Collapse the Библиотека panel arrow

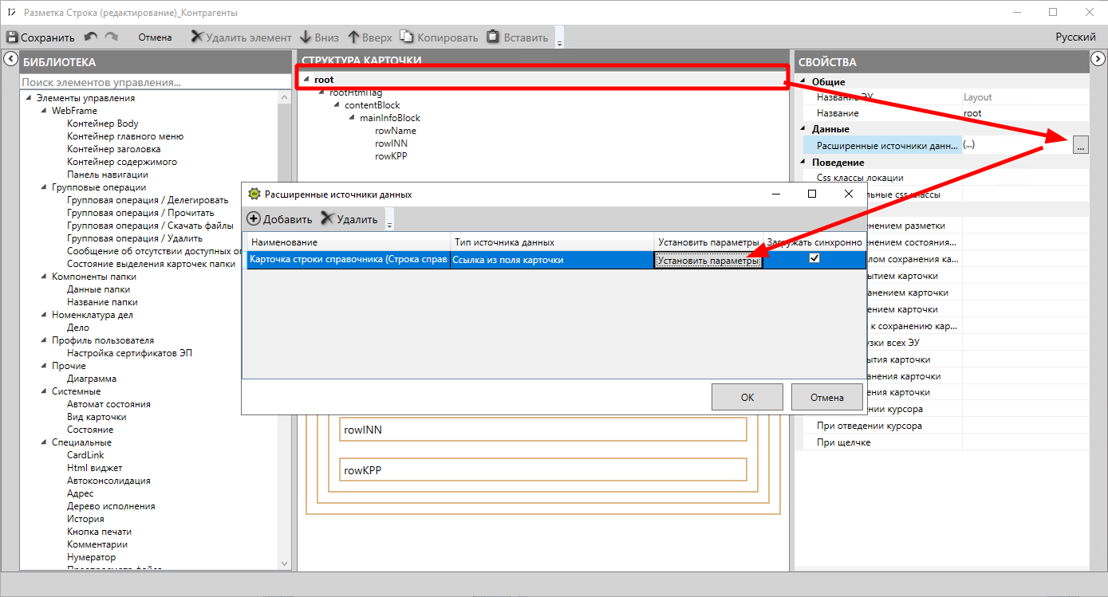(10, 58)
